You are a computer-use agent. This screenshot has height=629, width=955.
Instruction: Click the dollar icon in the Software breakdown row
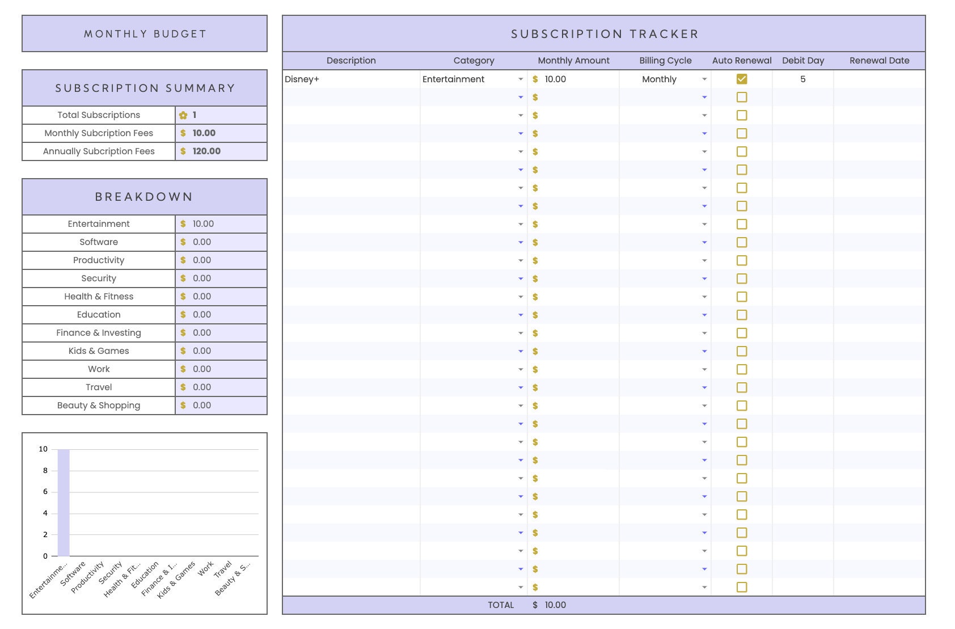[183, 242]
